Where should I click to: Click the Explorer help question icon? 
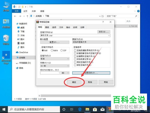point(138,11)
